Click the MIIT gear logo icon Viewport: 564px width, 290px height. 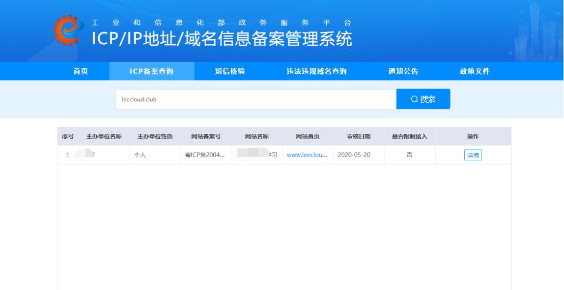68,30
